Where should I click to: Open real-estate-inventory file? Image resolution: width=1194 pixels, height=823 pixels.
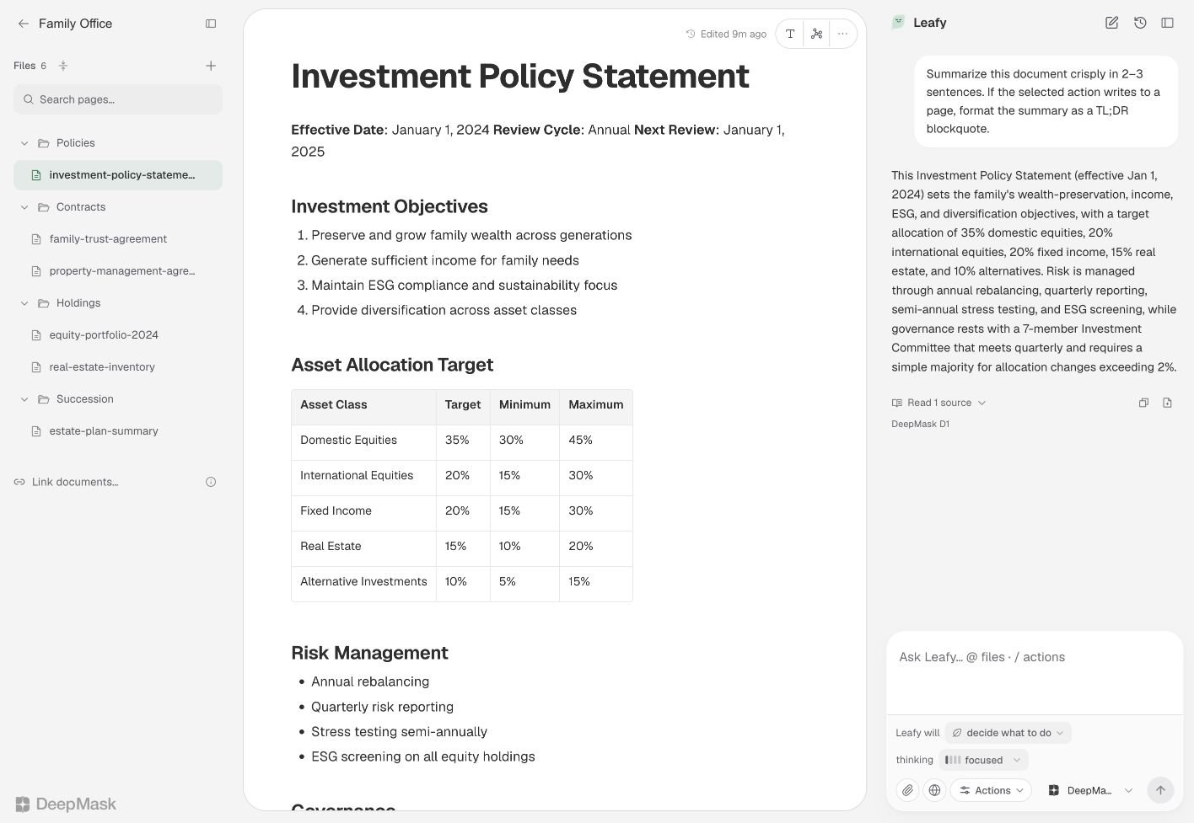pos(118,367)
